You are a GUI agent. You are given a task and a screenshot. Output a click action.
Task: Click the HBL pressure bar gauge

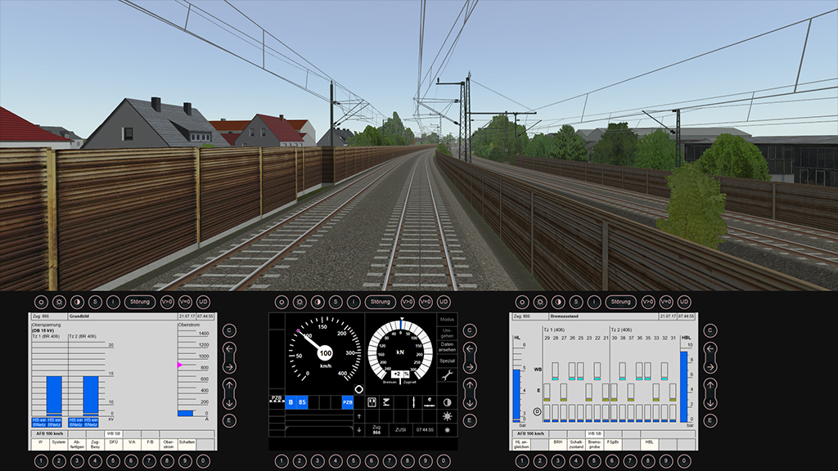[x=684, y=387]
